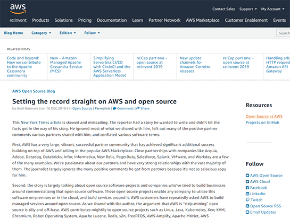Click the AWS logo
Image resolution: width=290 pixels, height=218 pixels.
pyautogui.click(x=18, y=9)
